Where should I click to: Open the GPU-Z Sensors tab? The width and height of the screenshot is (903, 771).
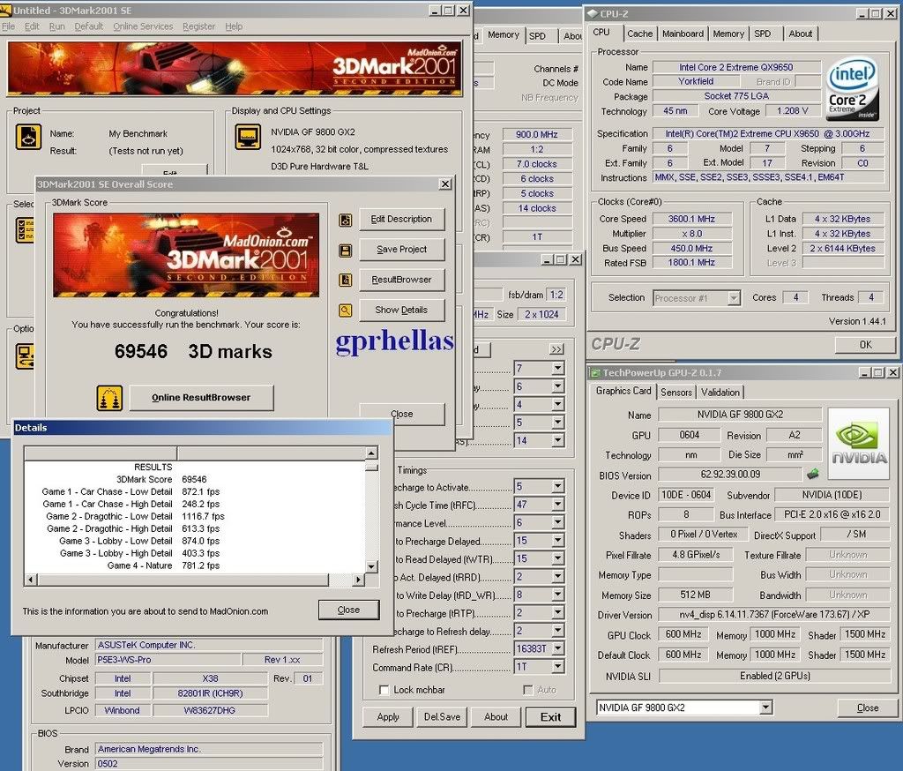[676, 393]
